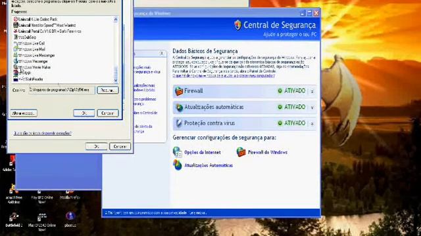Click the Dados Básicos de Segurança heading
Screen dimensions: 421x236
pos(205,51)
